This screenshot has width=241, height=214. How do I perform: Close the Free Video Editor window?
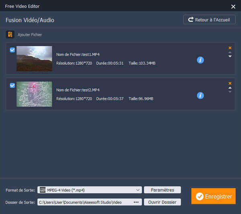(x=233, y=6)
